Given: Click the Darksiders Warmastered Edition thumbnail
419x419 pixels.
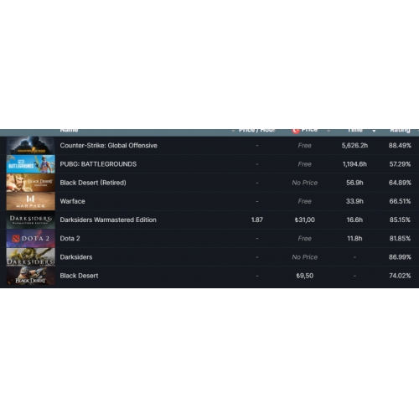Looking at the screenshot, I should [x=31, y=220].
